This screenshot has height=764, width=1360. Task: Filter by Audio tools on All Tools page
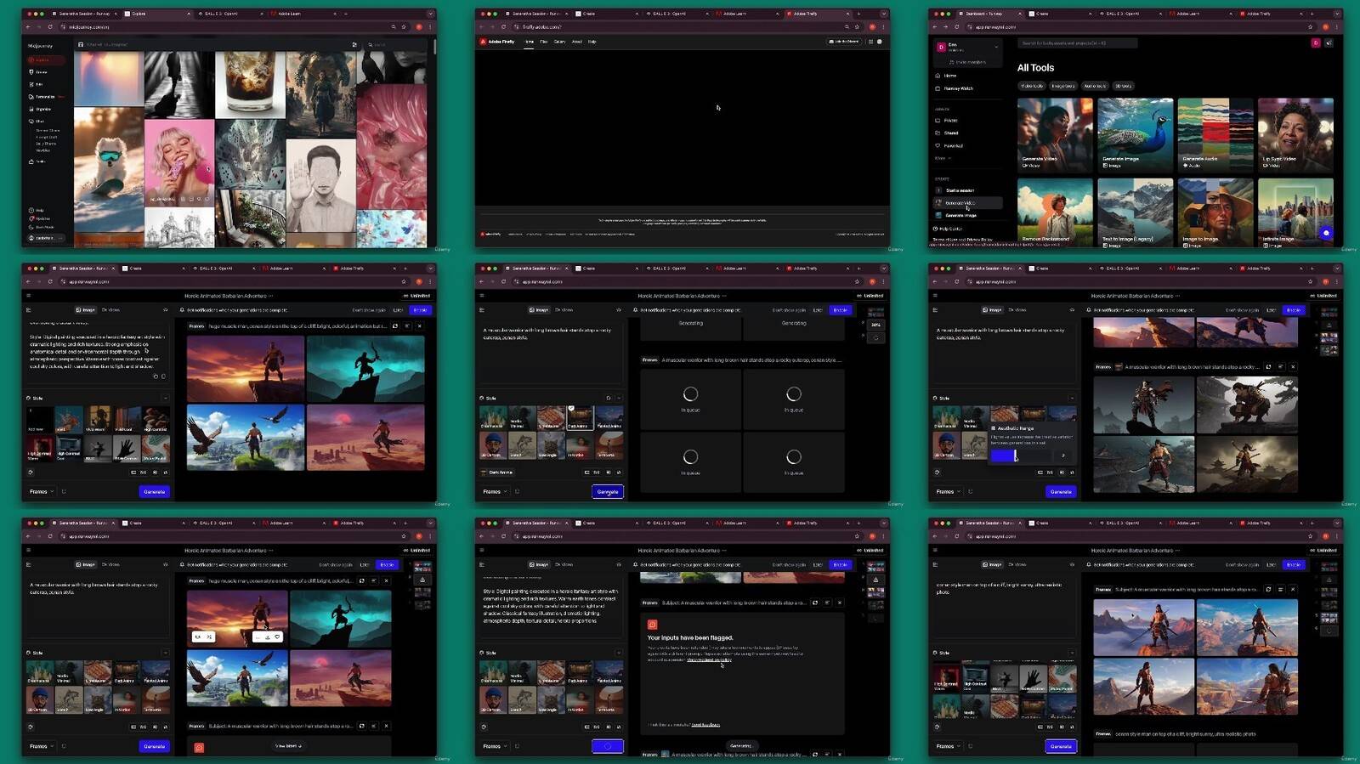[x=1095, y=86]
